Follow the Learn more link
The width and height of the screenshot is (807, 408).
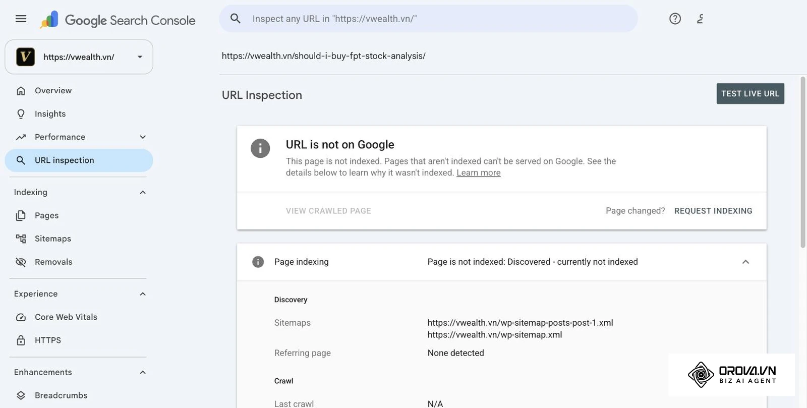(x=479, y=172)
